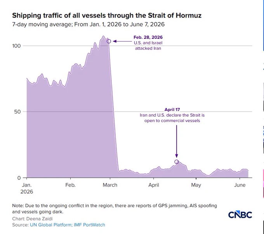The image size is (264, 234).
Task: Click the Feb. x-axis label
Action: pos(70,185)
